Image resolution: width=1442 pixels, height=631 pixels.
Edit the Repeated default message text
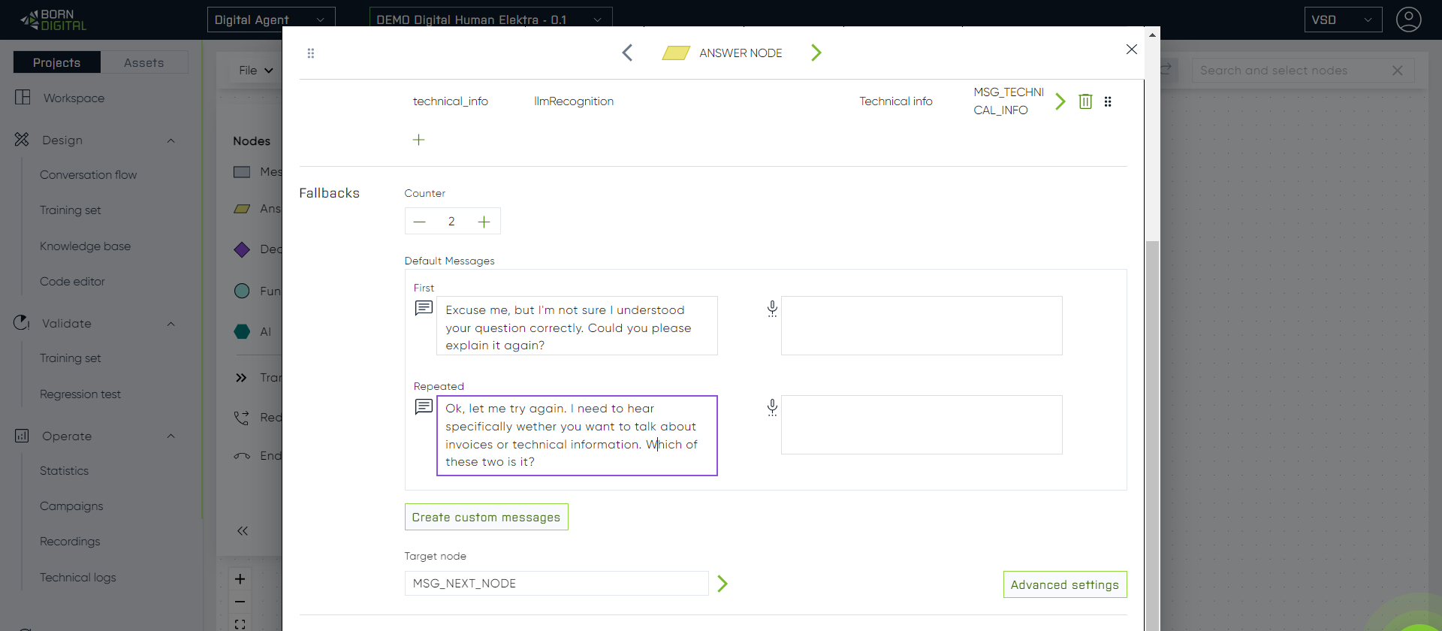[x=577, y=436]
